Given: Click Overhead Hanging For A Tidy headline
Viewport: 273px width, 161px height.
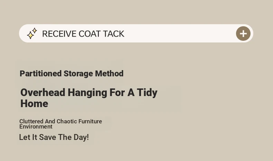Looking at the screenshot, I should point(89,93).
